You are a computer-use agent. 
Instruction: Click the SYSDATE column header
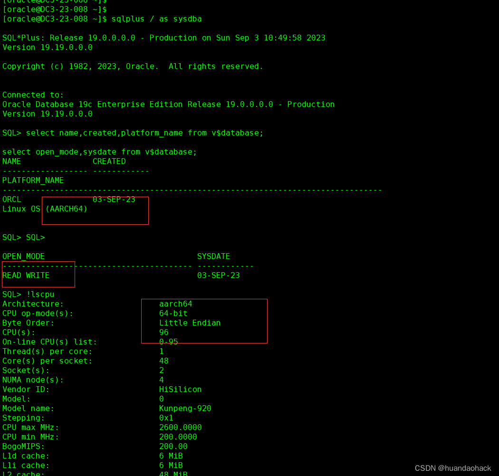tap(213, 256)
